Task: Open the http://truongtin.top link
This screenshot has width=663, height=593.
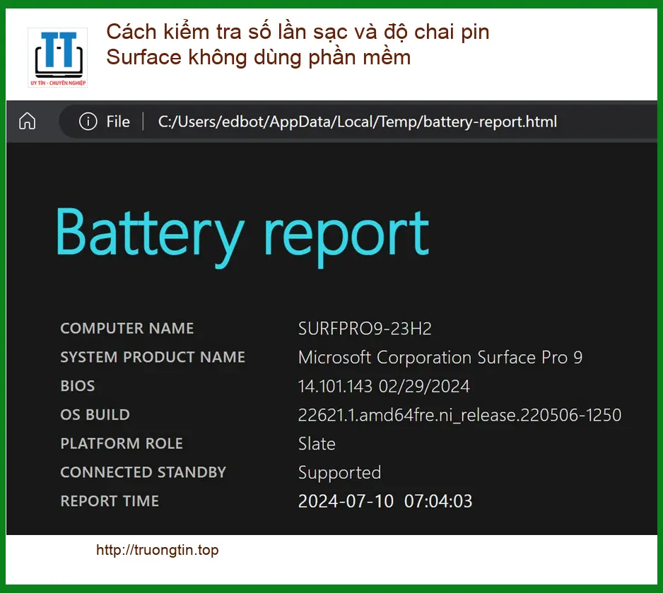Action: tap(158, 550)
